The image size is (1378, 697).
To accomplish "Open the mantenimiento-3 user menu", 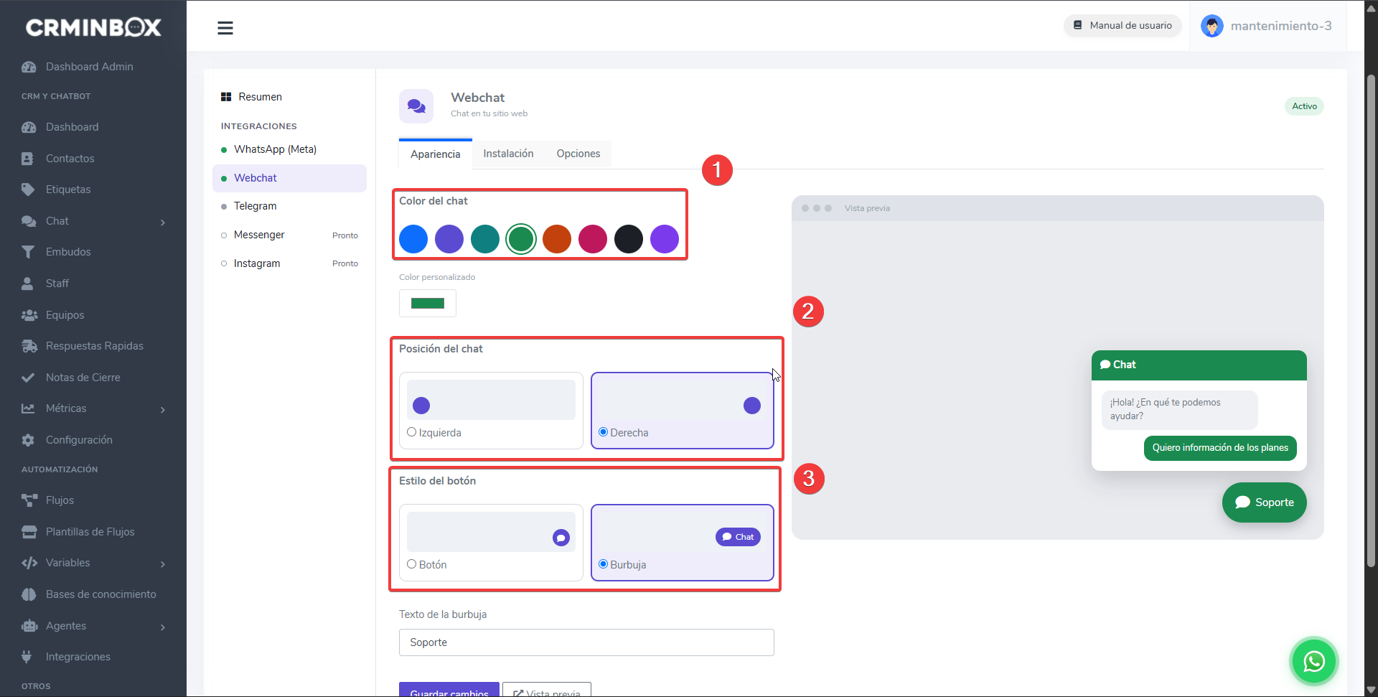I will click(x=1267, y=26).
